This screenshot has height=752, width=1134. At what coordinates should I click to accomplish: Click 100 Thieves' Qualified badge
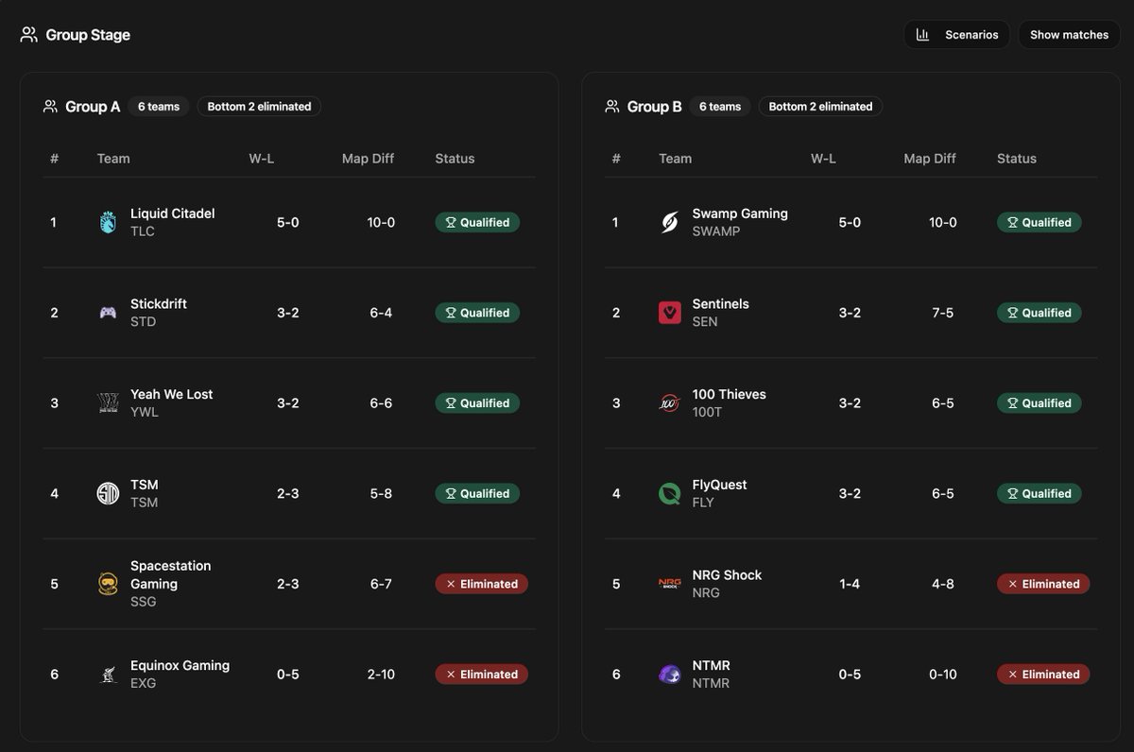pyautogui.click(x=1039, y=403)
